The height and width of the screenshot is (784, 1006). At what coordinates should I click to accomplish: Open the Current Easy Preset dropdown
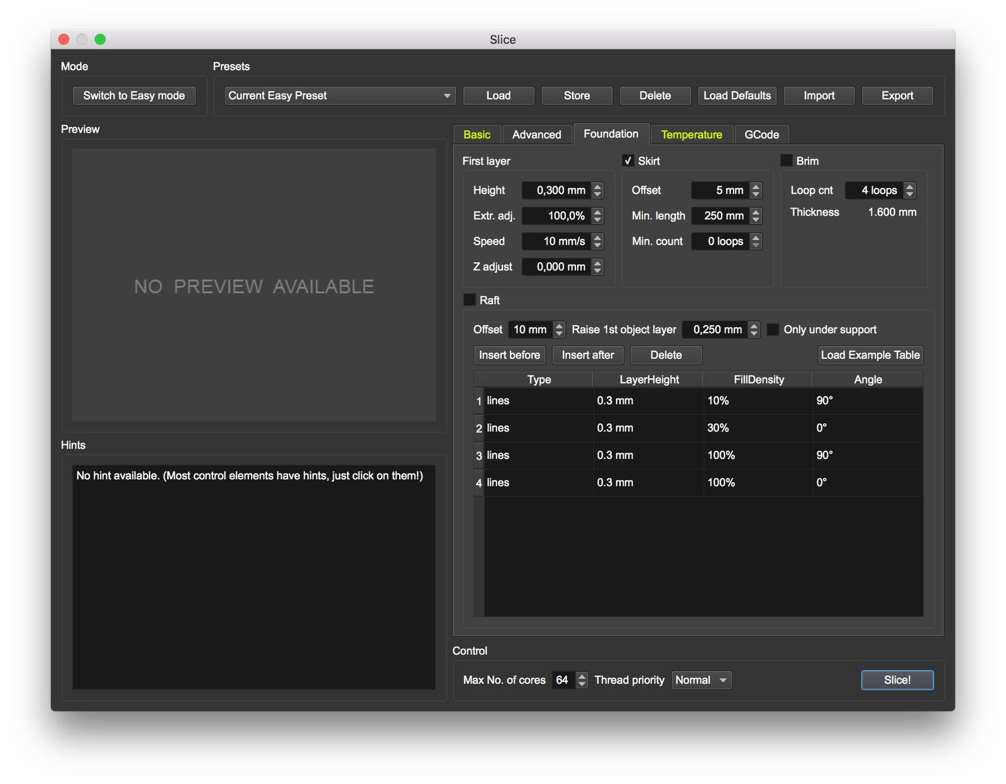pyautogui.click(x=340, y=96)
